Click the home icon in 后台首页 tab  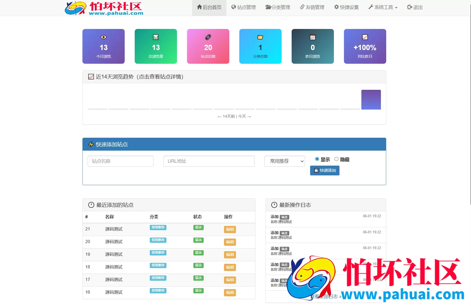[x=199, y=7]
